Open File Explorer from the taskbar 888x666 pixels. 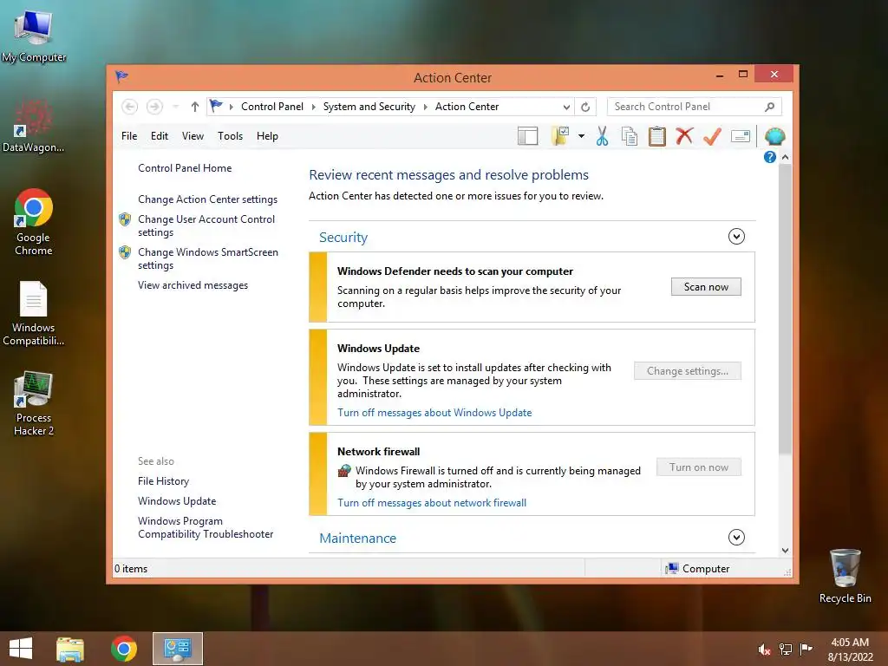click(x=70, y=649)
